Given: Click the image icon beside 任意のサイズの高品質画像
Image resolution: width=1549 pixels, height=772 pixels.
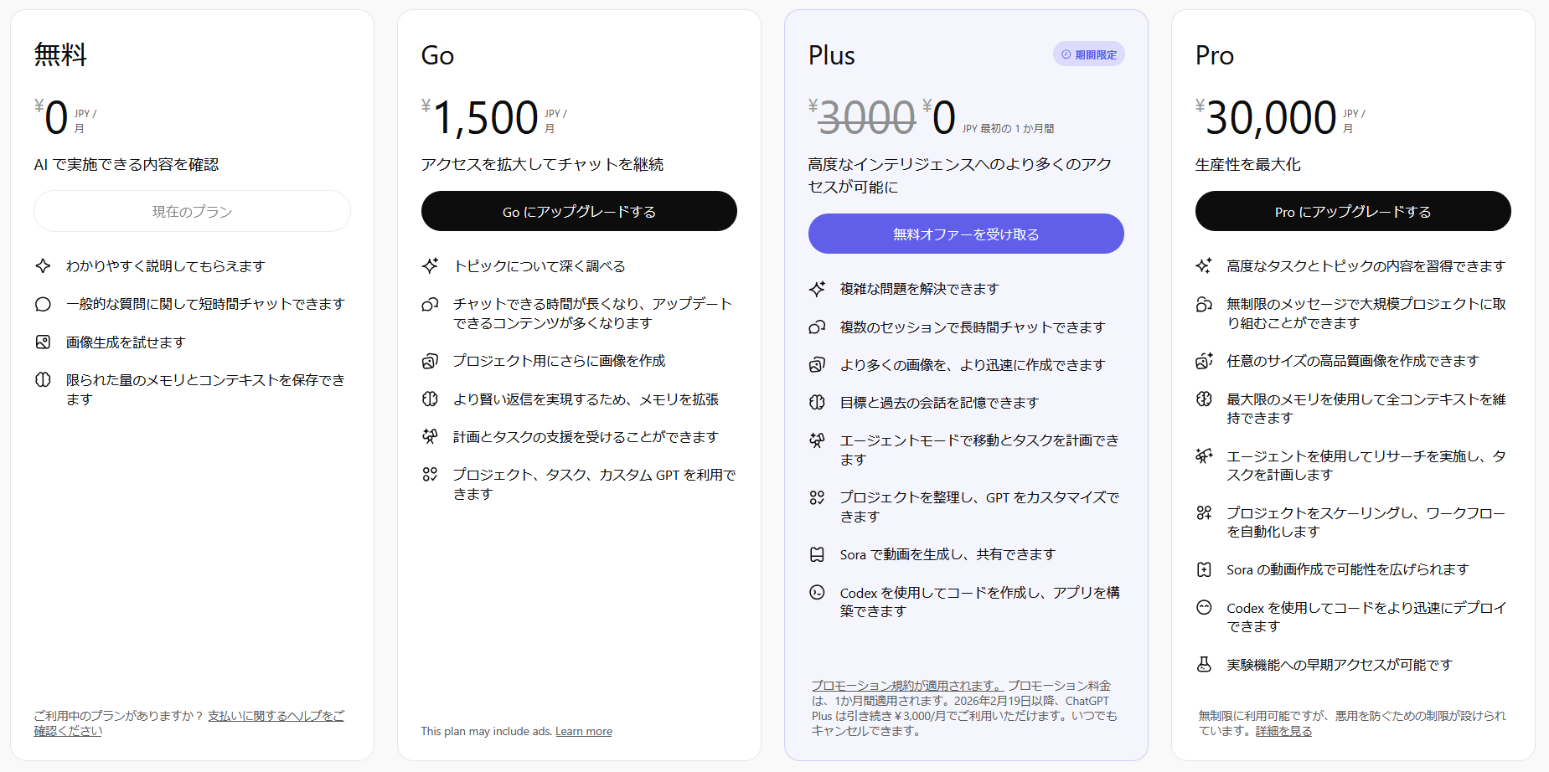Looking at the screenshot, I should coord(1204,361).
